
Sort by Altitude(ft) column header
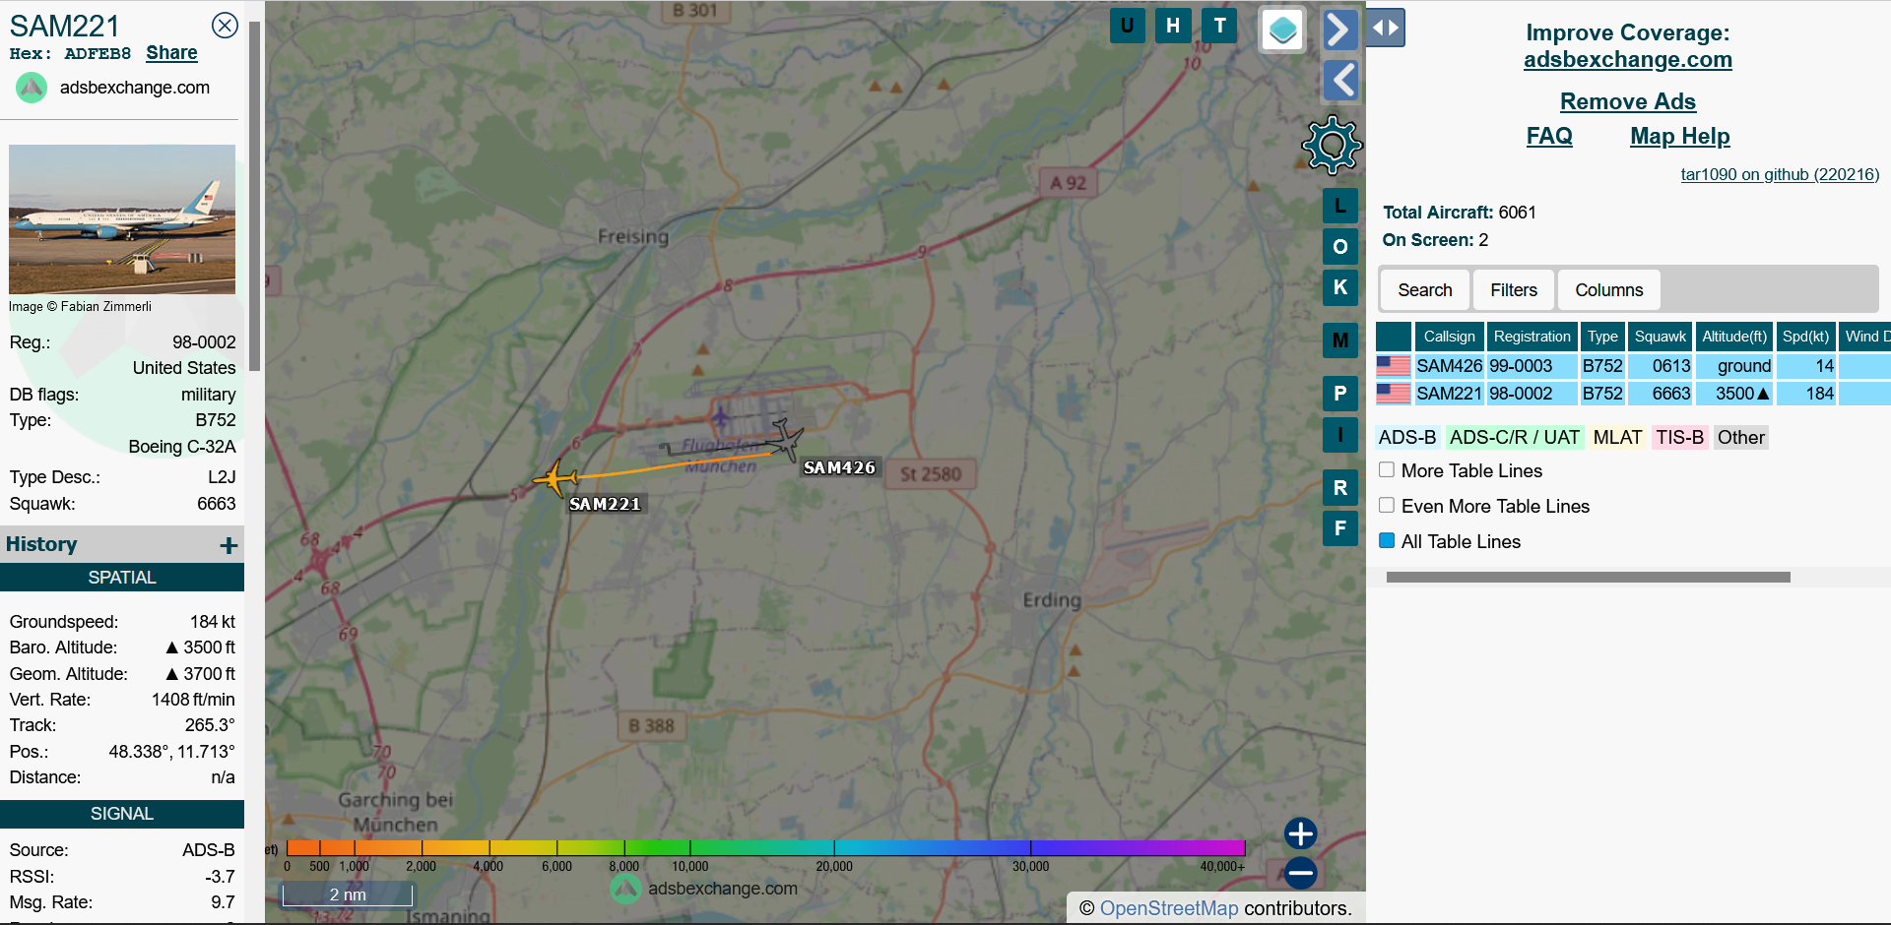point(1734,337)
